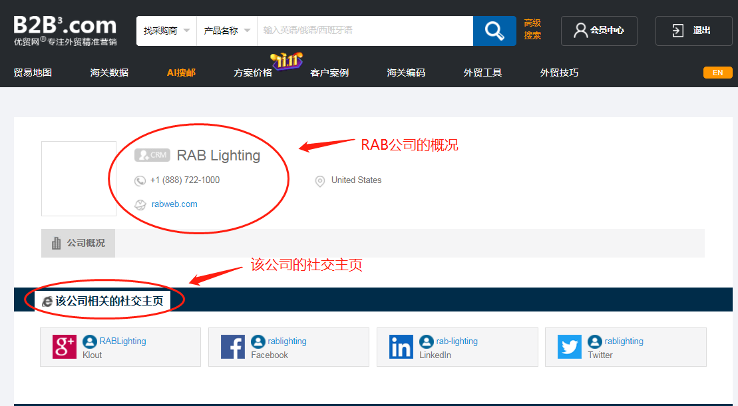
Task: Click the CRM badge beside RAB Lighting
Action: (152, 155)
